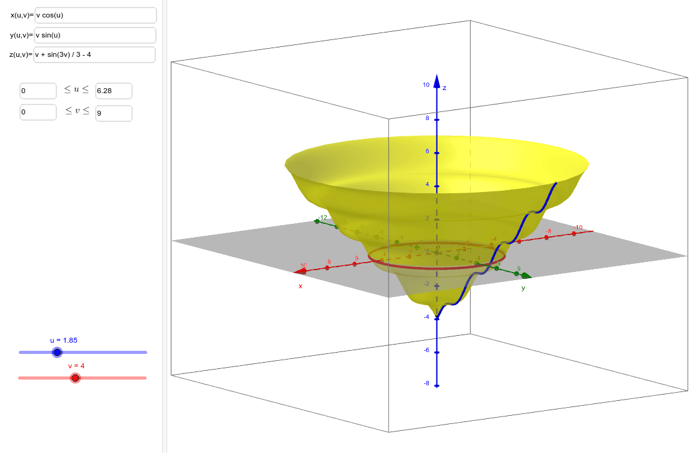This screenshot has width=693, height=454.
Task: Click the 'z' axis label
Action: tap(444, 88)
